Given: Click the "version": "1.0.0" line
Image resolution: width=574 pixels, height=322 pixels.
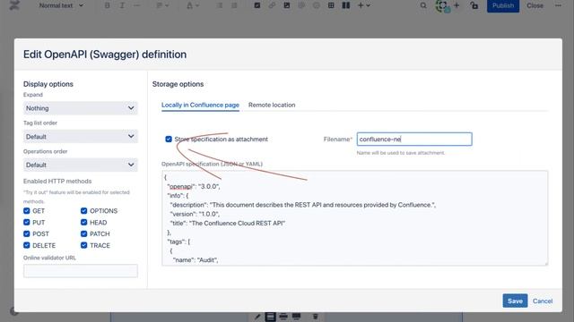Looking at the screenshot, I should [x=195, y=214].
